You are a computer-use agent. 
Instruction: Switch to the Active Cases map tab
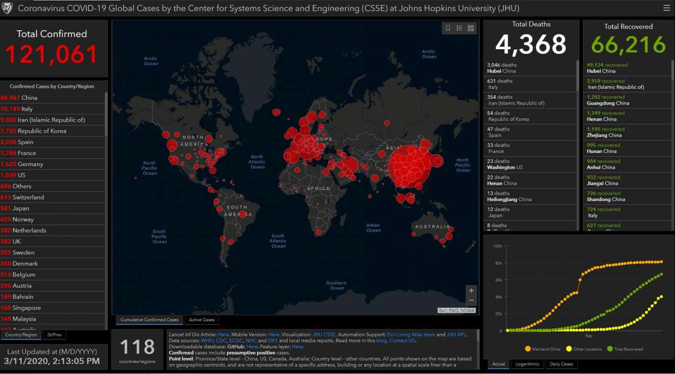point(201,320)
